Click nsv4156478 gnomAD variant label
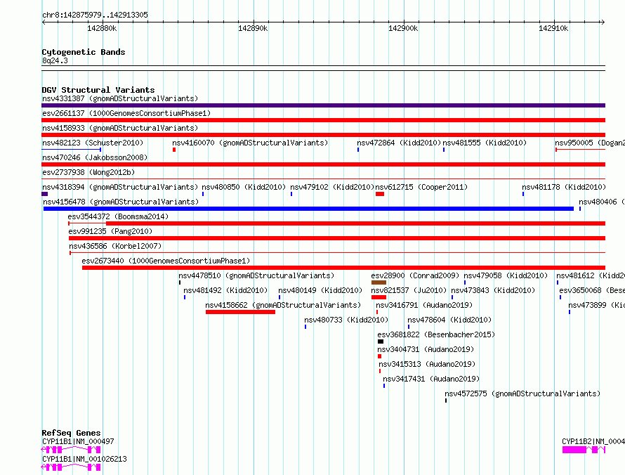Image resolution: width=625 pixels, height=475 pixels. [x=121, y=202]
